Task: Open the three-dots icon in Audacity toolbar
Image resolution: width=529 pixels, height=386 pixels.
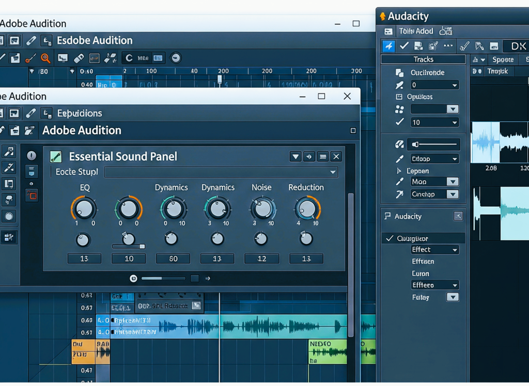Action: [x=448, y=45]
